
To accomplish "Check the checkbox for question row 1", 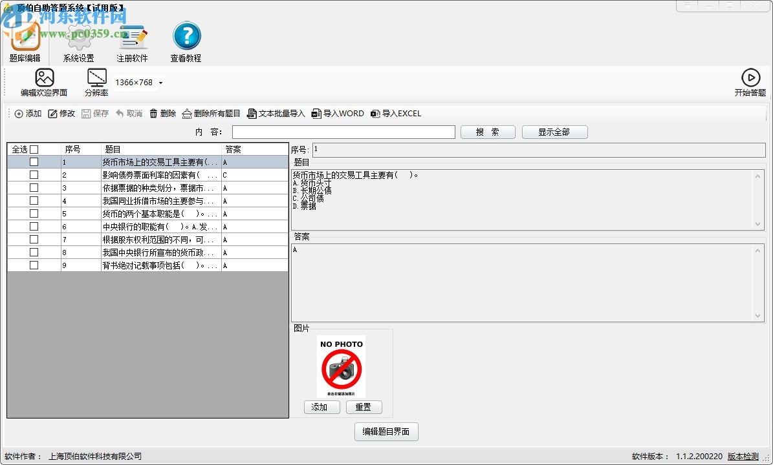I will coord(35,162).
